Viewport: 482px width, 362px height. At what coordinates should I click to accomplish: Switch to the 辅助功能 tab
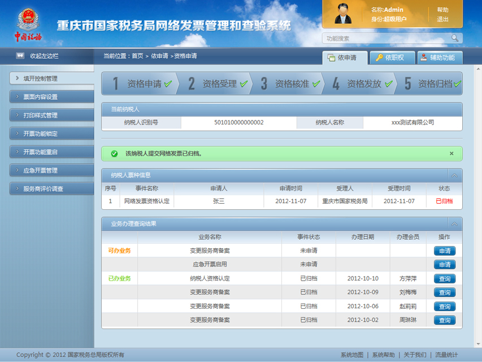pyautogui.click(x=440, y=58)
